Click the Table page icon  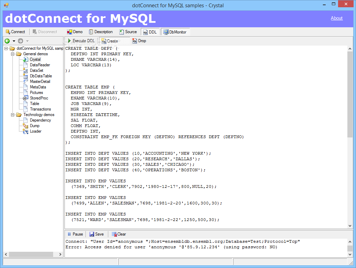tap(26, 104)
